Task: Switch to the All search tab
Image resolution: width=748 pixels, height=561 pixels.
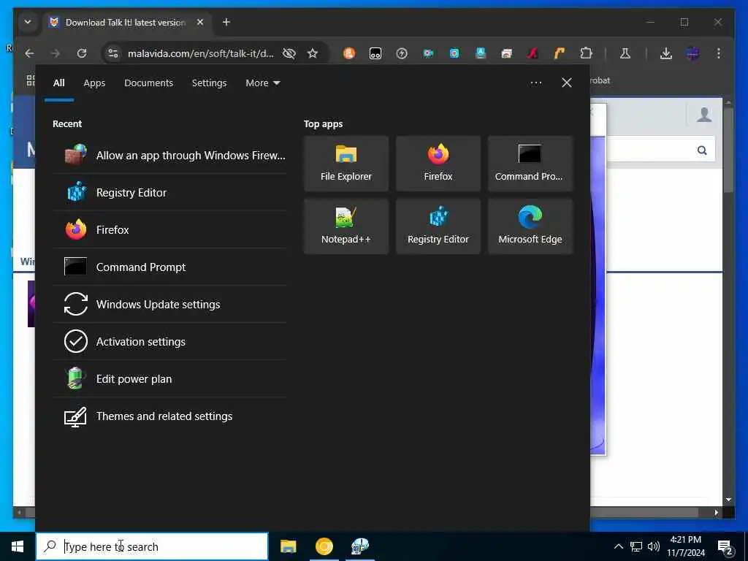Action: [59, 83]
